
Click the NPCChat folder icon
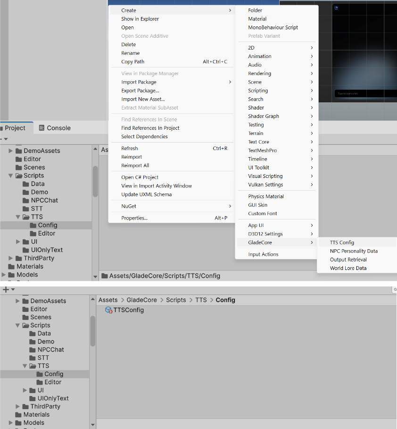(x=25, y=200)
